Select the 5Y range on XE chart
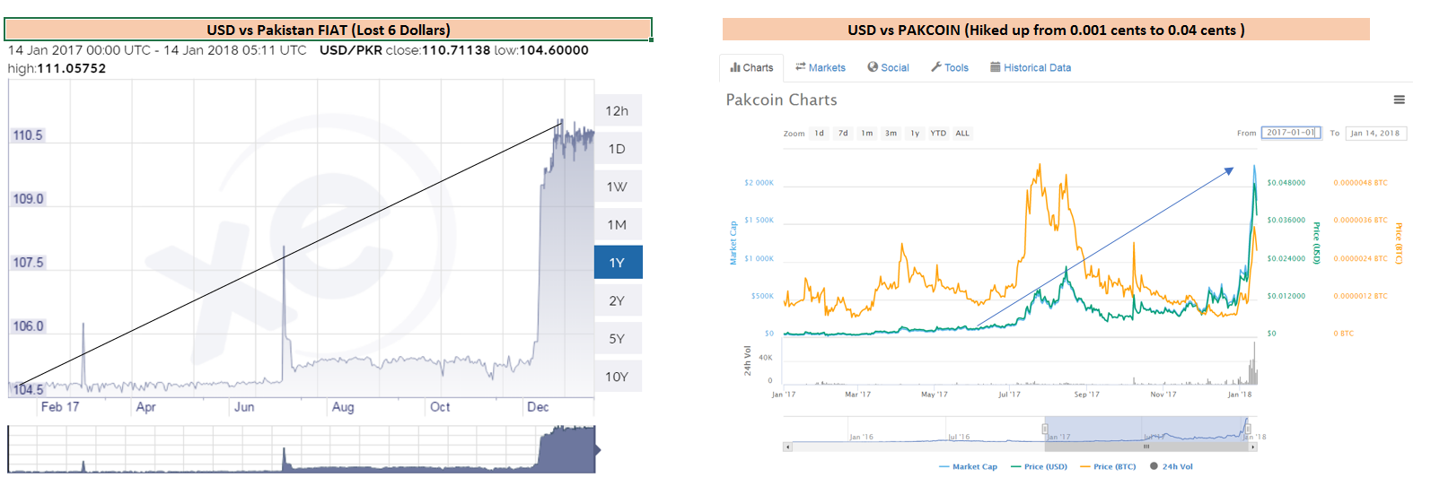Viewport: 1431px width, 486px height. [x=618, y=339]
